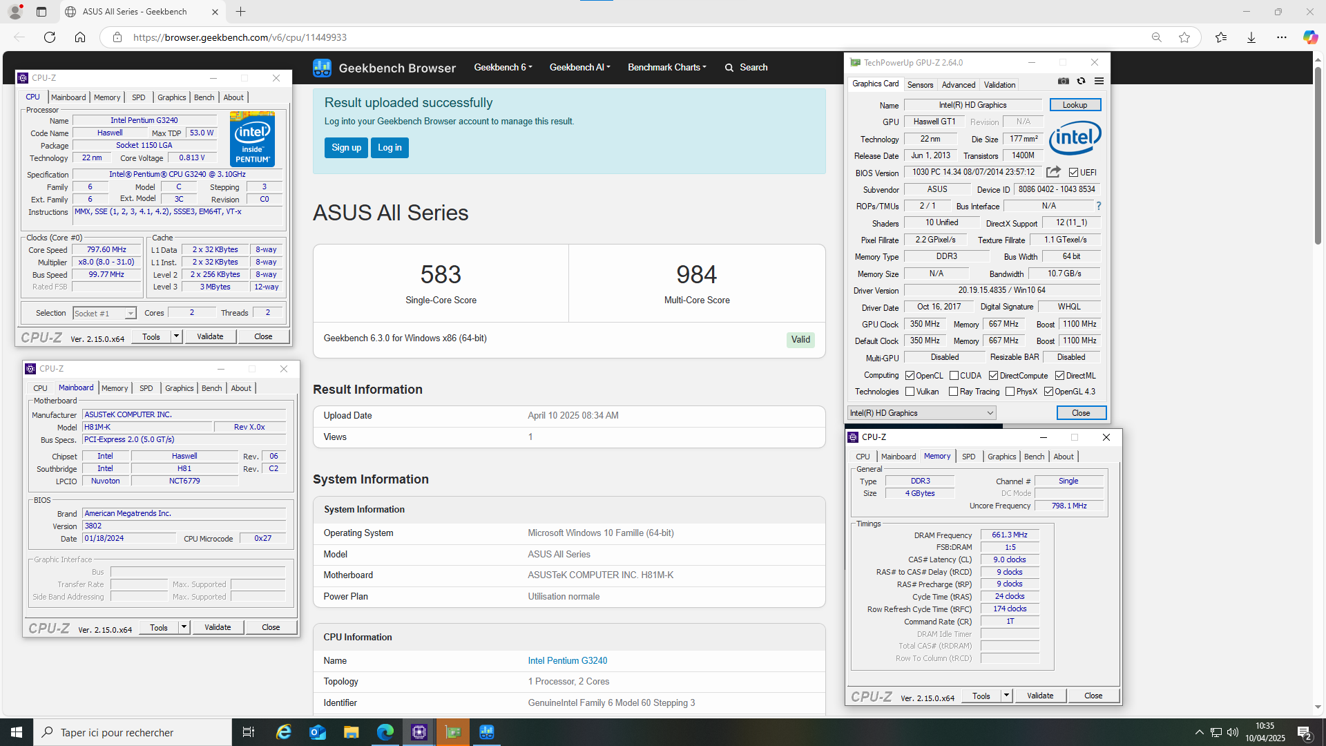Open the Geekbench 6 dropdown menu
The image size is (1326, 746).
[x=503, y=68]
